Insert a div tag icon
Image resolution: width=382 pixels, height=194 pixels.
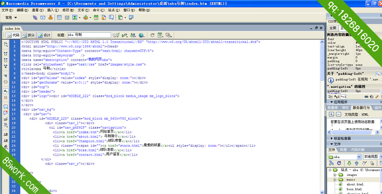[x=67, y=17]
